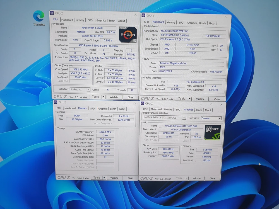Click the Bus Speed value 99.80 MHz
Image resolution: width=279 pixels, height=209 pixels.
(80, 77)
